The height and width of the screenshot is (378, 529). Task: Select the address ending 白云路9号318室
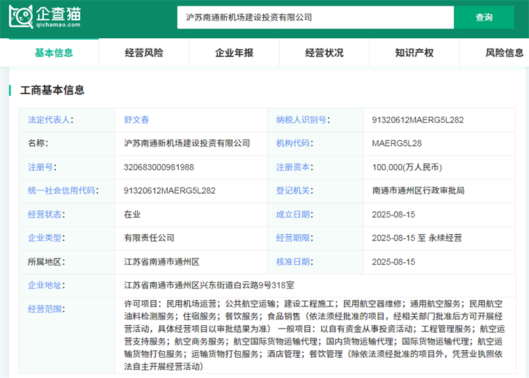pyautogui.click(x=209, y=286)
